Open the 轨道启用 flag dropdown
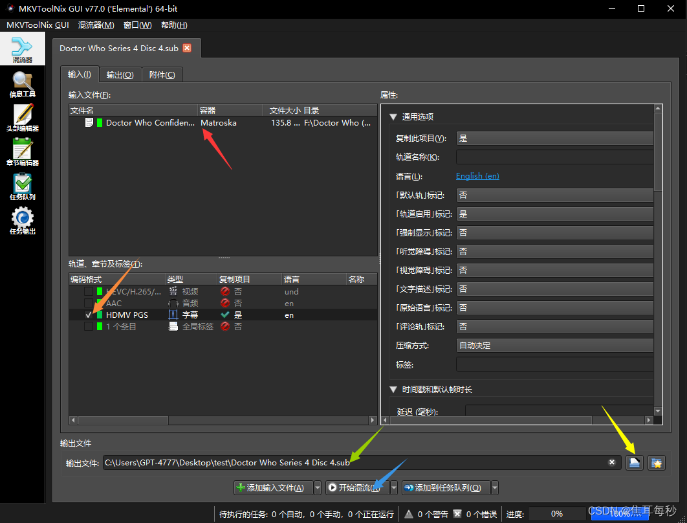The image size is (687, 523). point(554,214)
